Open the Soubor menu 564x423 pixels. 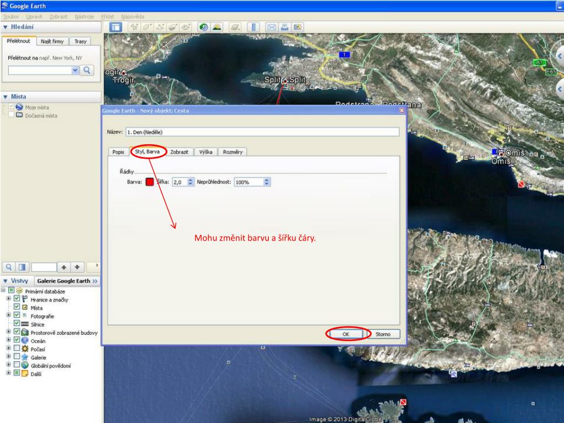tap(11, 17)
